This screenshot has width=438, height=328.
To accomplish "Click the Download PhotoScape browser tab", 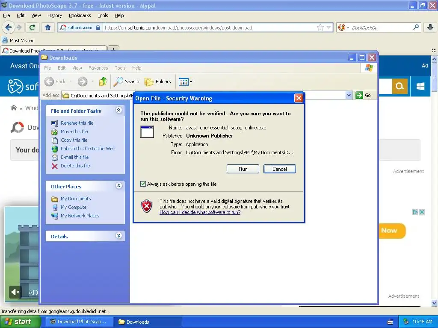I will [53, 50].
